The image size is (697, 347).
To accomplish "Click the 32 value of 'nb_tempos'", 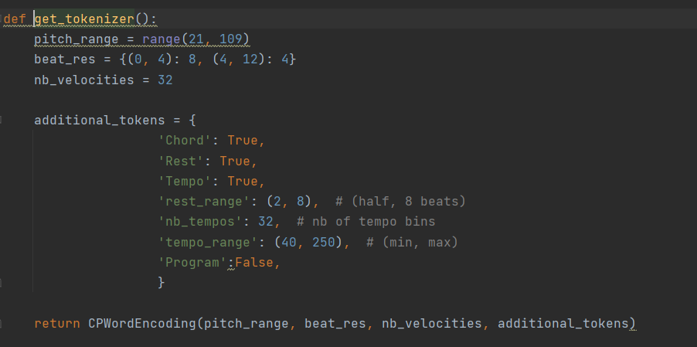I will pos(265,221).
